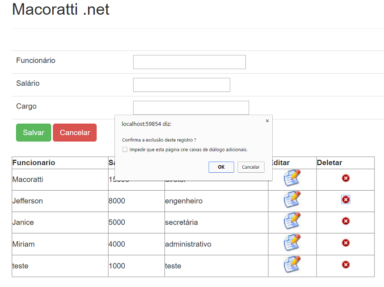This screenshot has width=384, height=287.
Task: Click into the Salário input box
Action: tap(181, 85)
